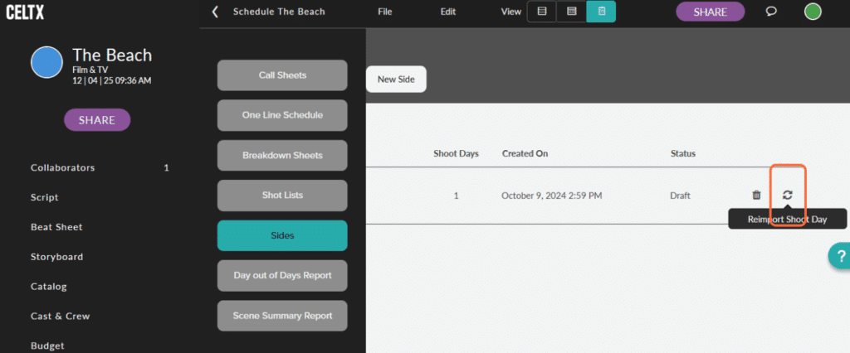Click the Film & TV project type label
850x353 pixels.
(x=90, y=70)
